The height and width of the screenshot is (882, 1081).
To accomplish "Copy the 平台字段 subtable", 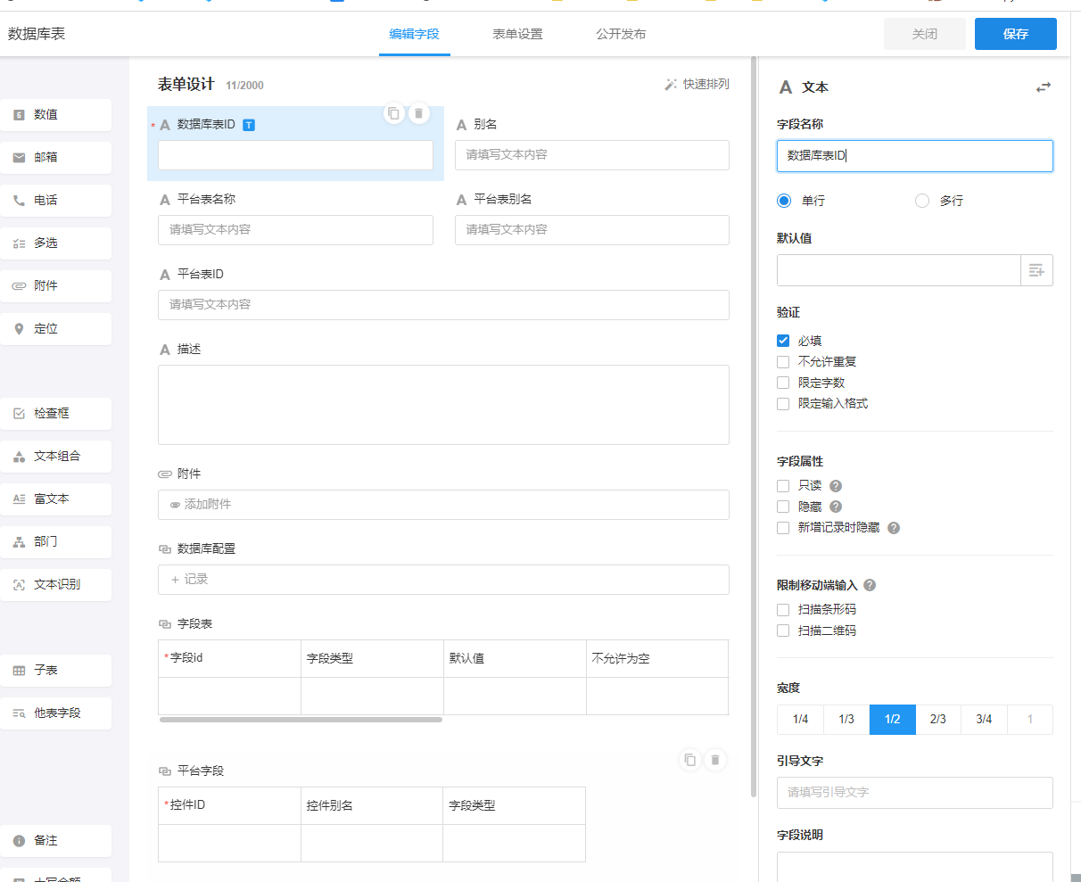I will pyautogui.click(x=689, y=760).
